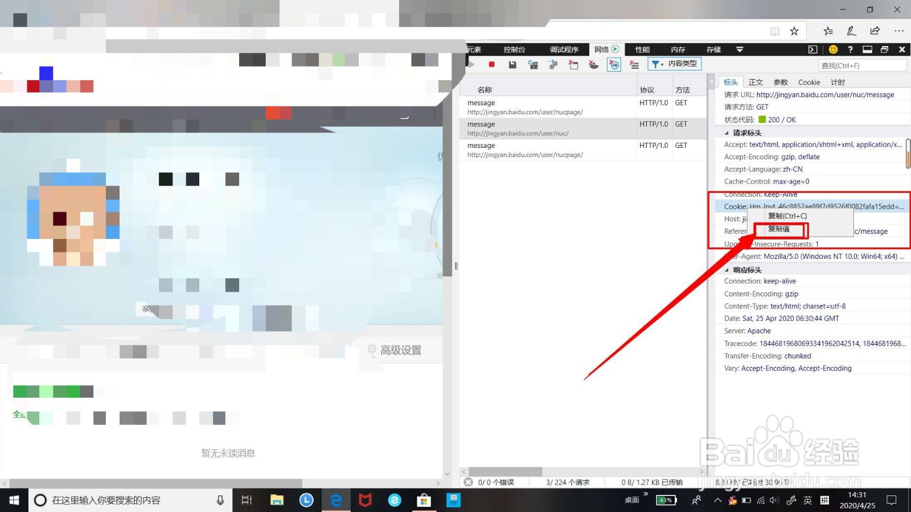911x512 pixels.
Task: Switch to the 内存 tab
Action: (678, 49)
